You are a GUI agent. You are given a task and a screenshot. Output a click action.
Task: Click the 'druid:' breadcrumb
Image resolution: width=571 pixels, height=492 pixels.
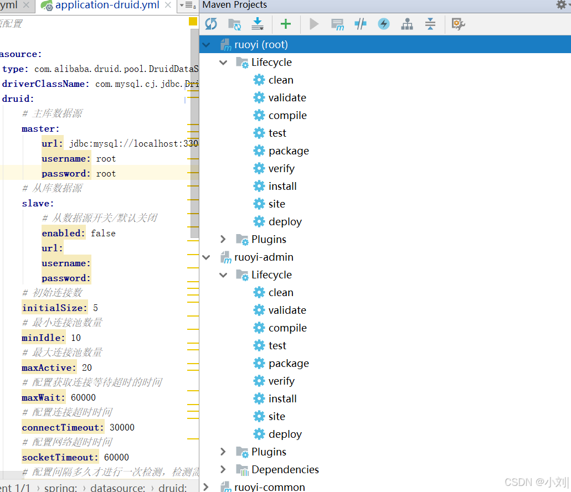click(x=173, y=488)
